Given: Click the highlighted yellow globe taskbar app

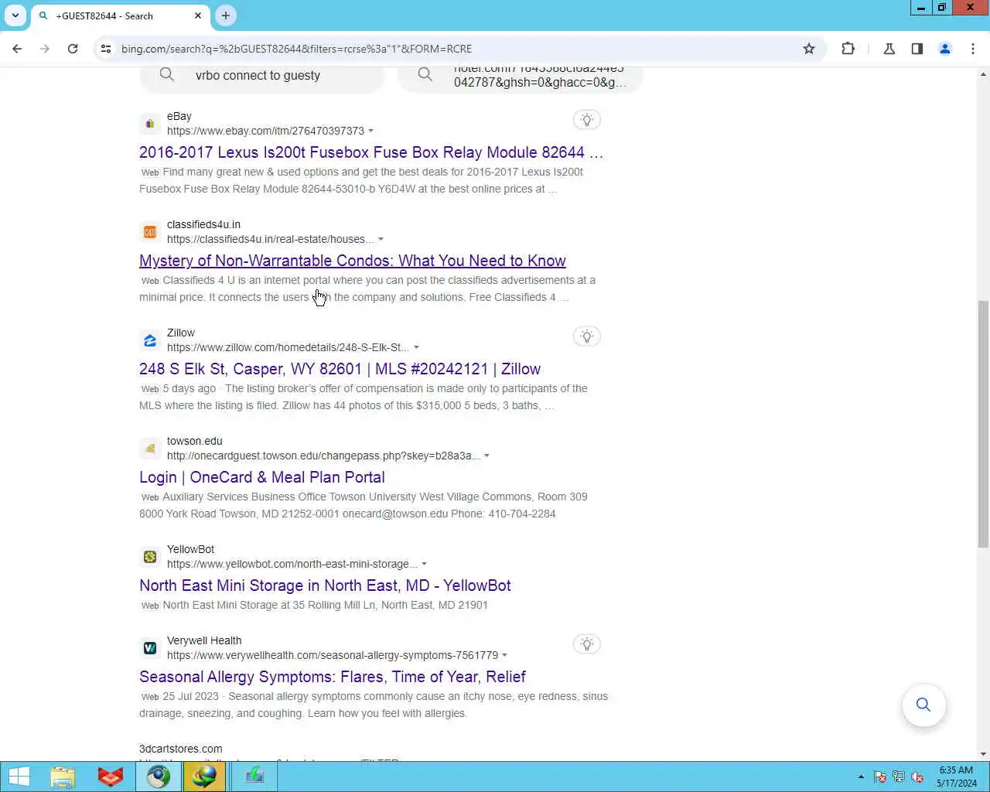Looking at the screenshot, I should point(204,777).
